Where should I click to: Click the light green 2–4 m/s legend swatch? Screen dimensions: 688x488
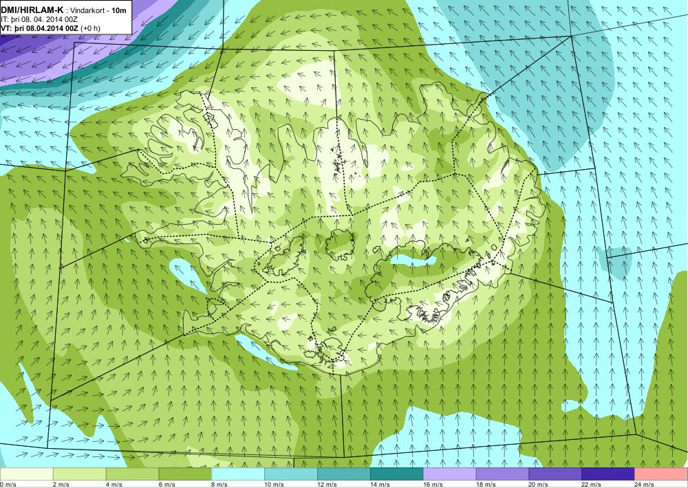(79, 474)
